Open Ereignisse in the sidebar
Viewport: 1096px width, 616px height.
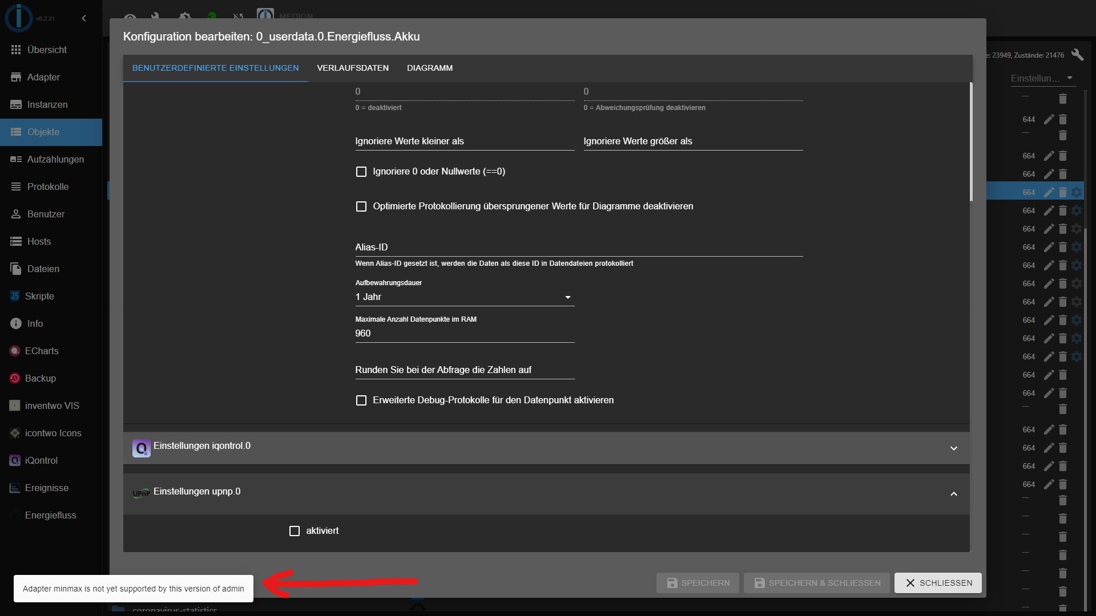tap(51, 488)
